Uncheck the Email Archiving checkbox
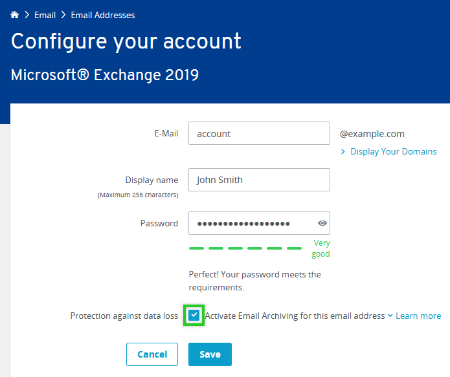Screen dimensions: 450x377 [194, 315]
